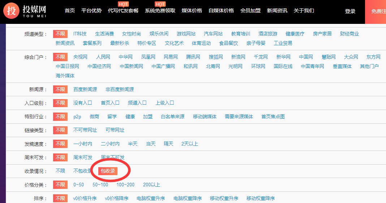Select the 凤凰网 portal
The height and width of the screenshot is (203, 386).
(x=148, y=57)
